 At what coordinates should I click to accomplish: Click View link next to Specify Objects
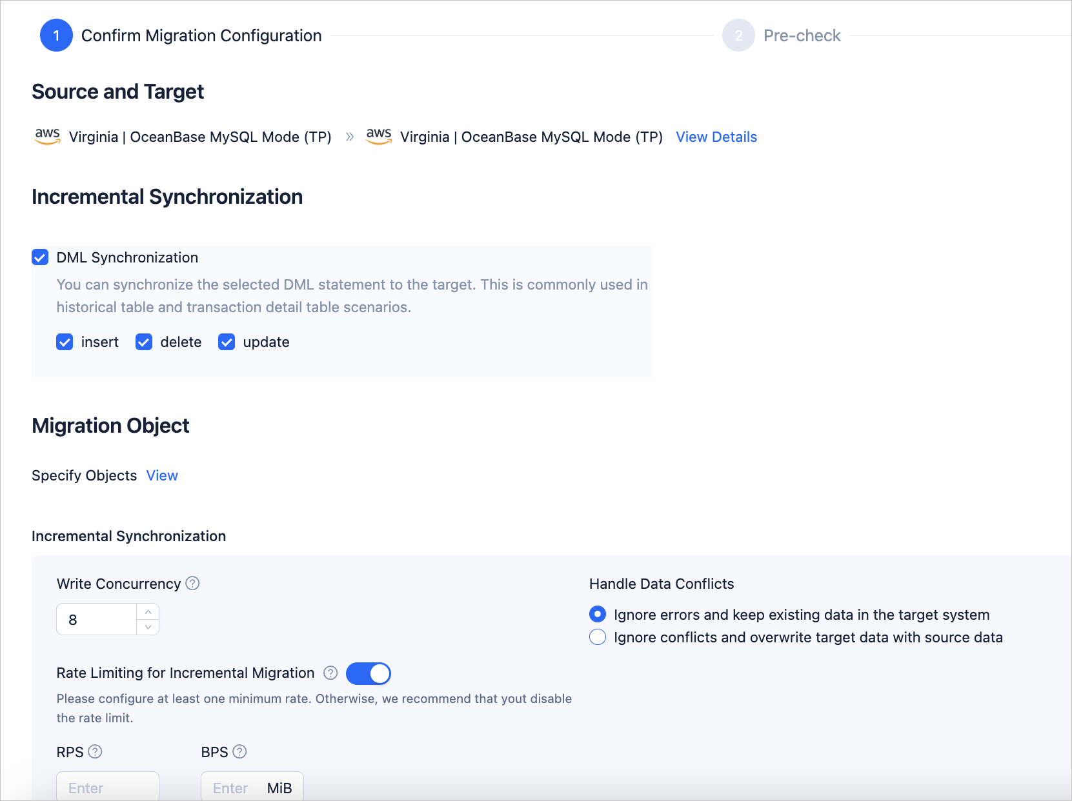pyautogui.click(x=162, y=476)
